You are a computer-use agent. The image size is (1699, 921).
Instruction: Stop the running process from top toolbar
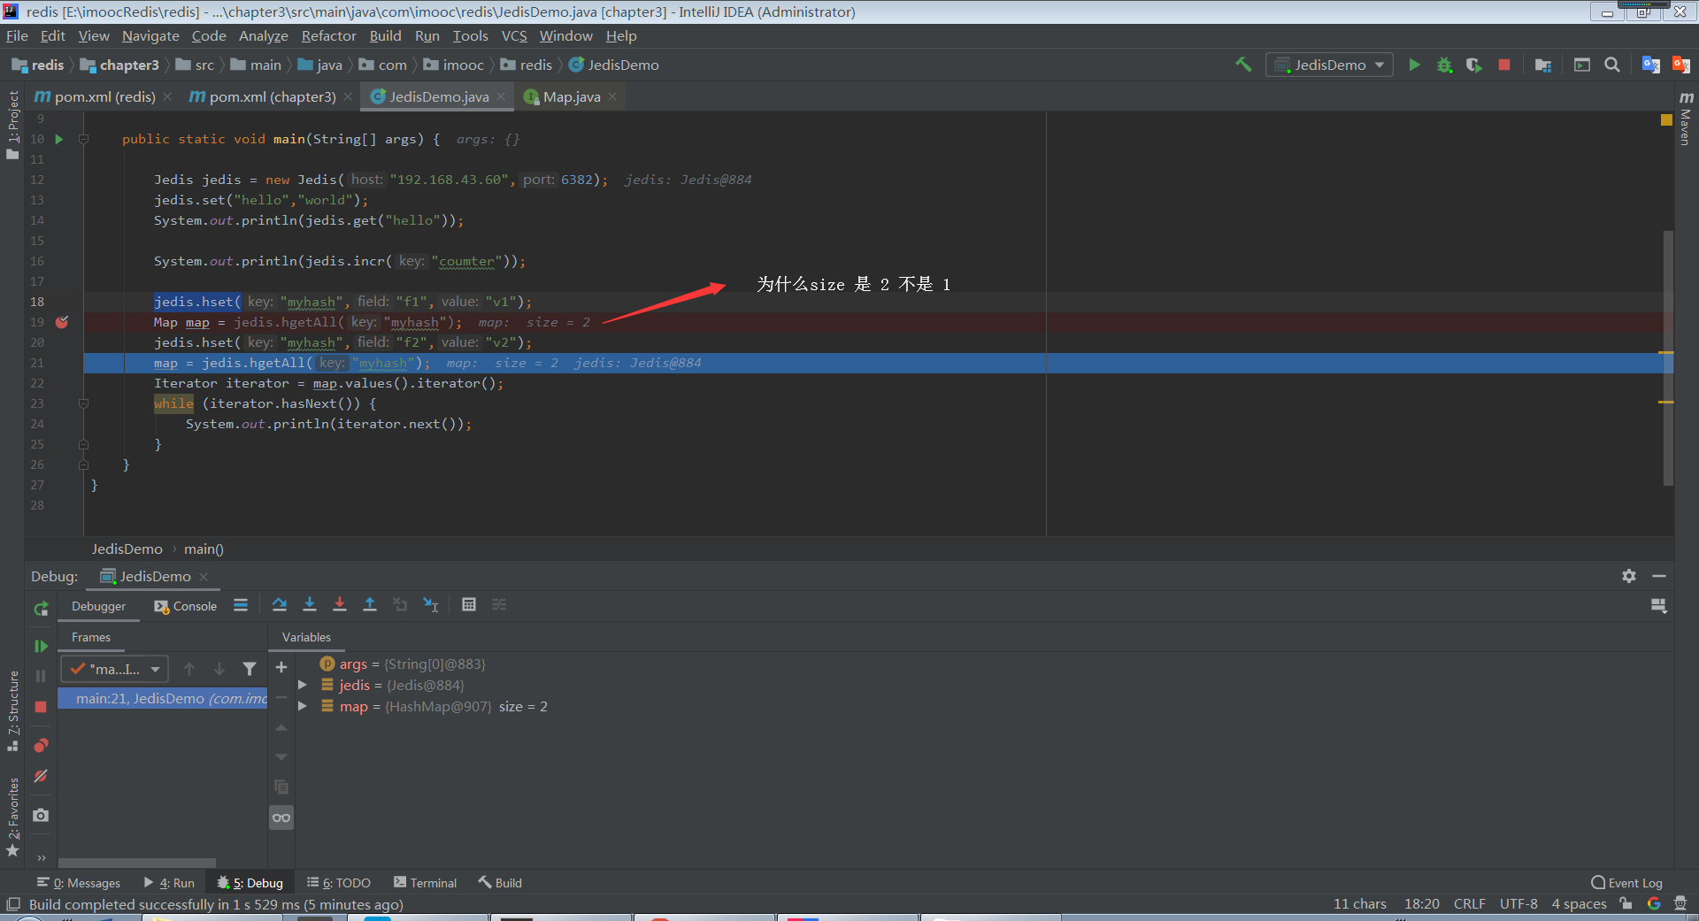coord(1503,65)
